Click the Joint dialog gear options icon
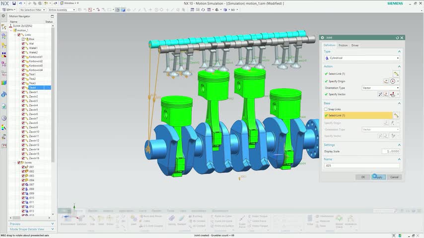The height and width of the screenshot is (238, 424). [x=322, y=38]
